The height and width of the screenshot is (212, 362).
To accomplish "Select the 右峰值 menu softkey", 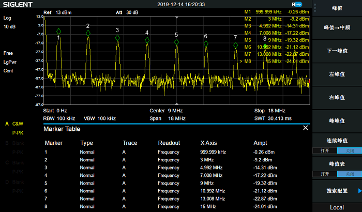I will 337,98.
